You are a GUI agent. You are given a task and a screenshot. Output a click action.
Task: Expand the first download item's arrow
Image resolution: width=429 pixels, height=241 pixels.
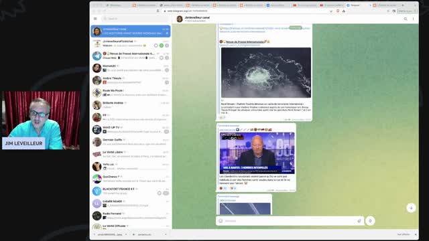point(126,234)
